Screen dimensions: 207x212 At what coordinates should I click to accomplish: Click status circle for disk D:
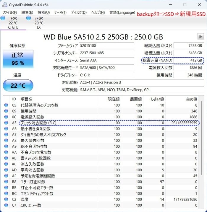pos(29,18)
